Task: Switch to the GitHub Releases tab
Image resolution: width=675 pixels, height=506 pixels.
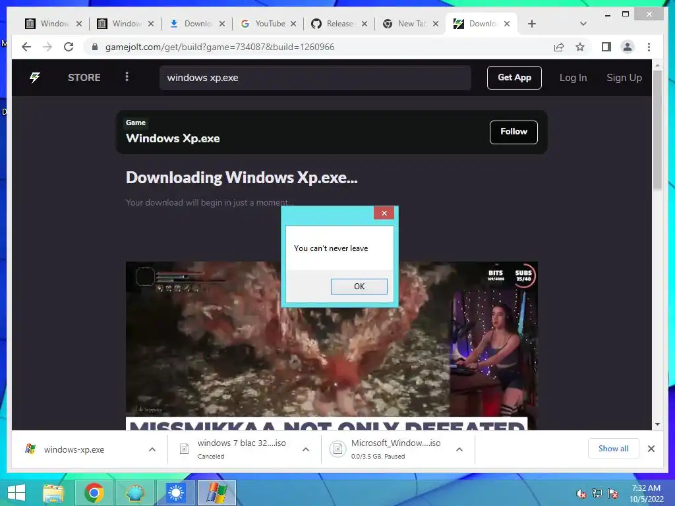Action: [x=334, y=24]
